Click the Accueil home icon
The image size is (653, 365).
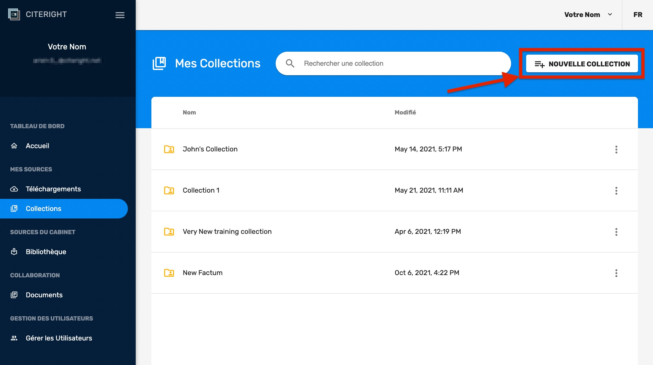pyautogui.click(x=14, y=146)
